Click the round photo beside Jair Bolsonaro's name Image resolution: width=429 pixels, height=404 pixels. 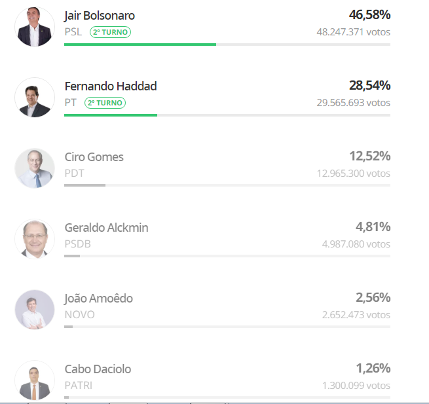[x=35, y=27]
